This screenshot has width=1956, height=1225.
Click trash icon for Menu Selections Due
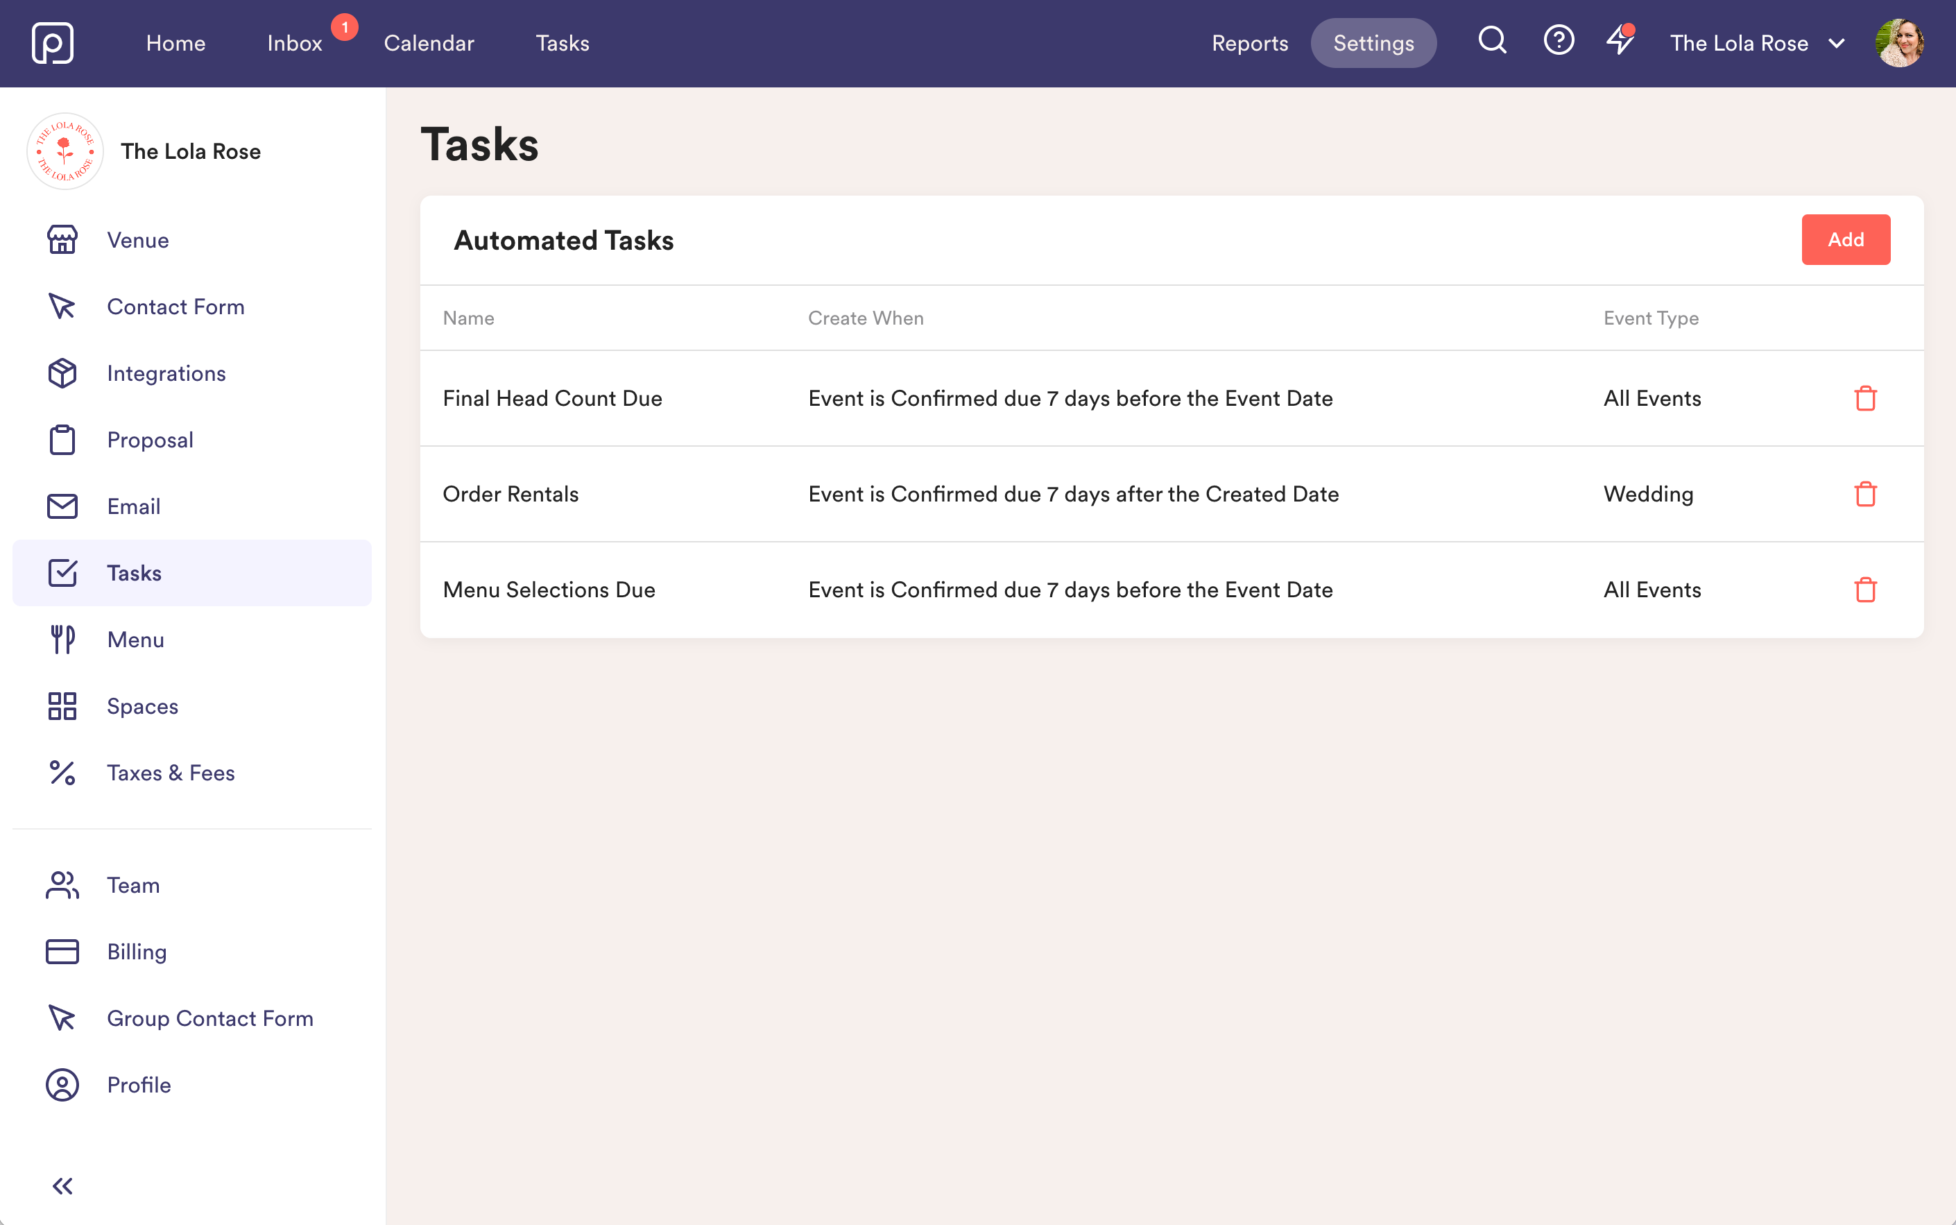[1865, 590]
